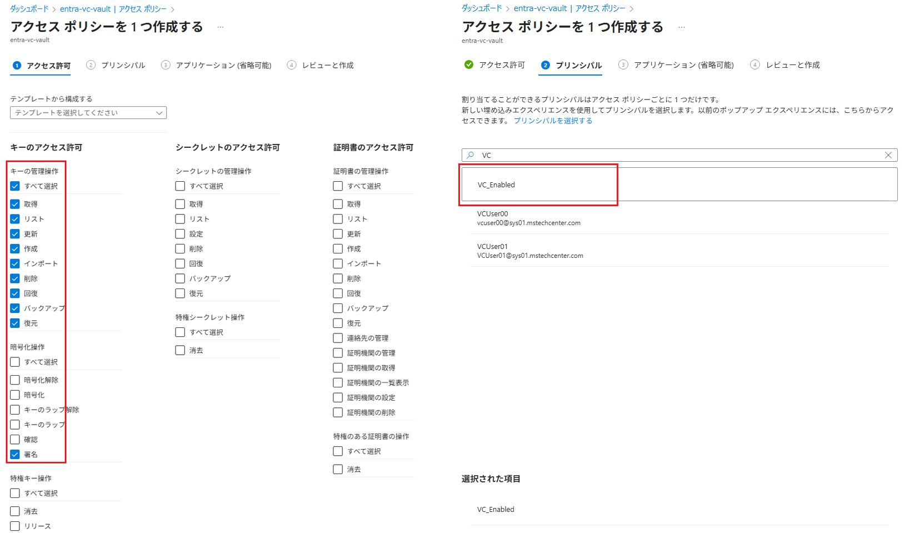Go to レビューと作成 tab in left wizard
Image resolution: width=920 pixels, height=533 pixels.
pyautogui.click(x=327, y=66)
